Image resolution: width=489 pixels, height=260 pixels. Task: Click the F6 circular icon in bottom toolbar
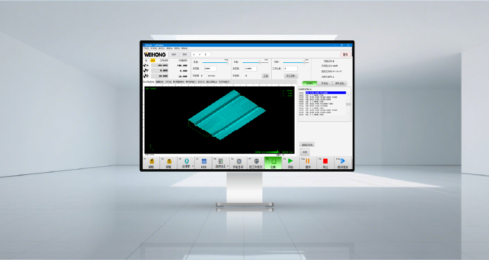pos(240,161)
